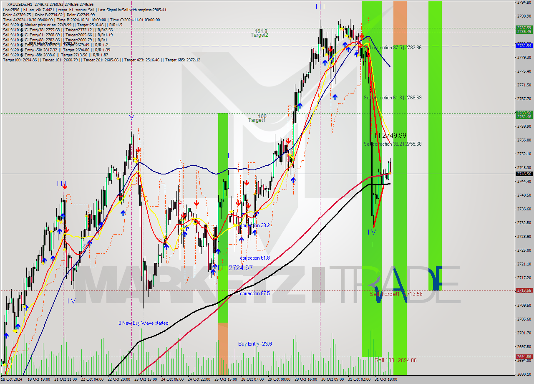Click the '31 Oct 18:00' time axis label
The width and height of the screenshot is (534, 384).
tap(385, 380)
